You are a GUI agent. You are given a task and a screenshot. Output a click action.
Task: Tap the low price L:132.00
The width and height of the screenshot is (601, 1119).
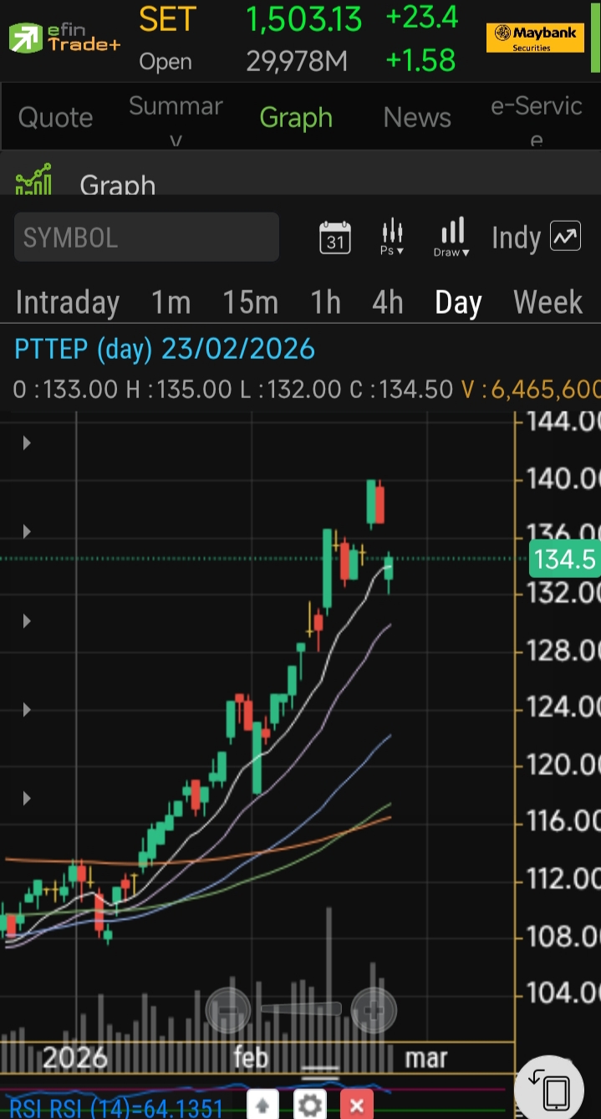pyautogui.click(x=289, y=390)
